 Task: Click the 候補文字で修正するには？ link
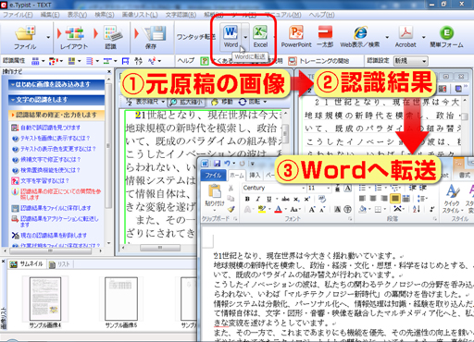51,159
